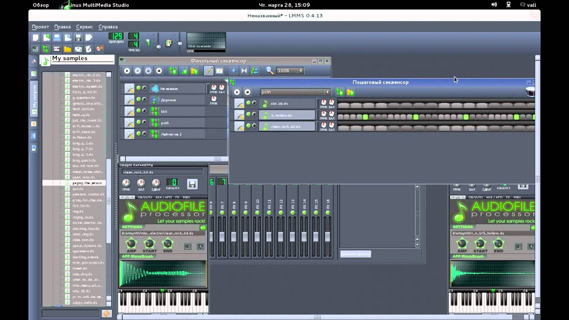569x320 pixels.
Task: Add sample track in Финальный секвенсор
Action: 184,71
